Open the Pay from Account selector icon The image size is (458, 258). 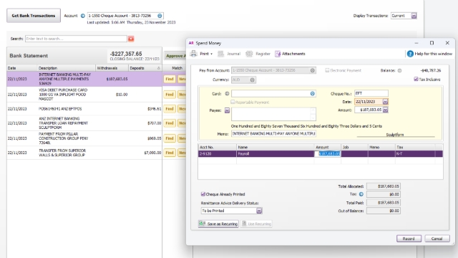pos(312,70)
